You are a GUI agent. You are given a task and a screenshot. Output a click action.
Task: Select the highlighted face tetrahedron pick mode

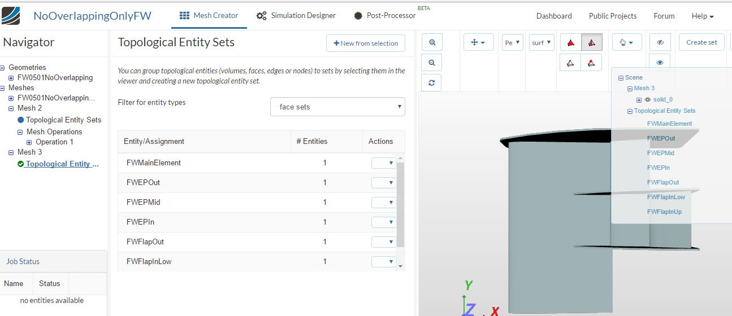[x=591, y=43]
